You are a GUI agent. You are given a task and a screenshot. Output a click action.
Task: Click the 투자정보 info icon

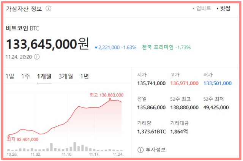[140, 150]
